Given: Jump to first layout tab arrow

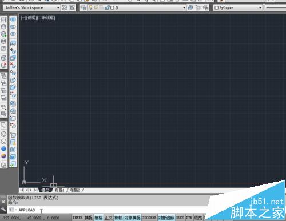Looking at the screenshot, I should [x=22, y=190].
